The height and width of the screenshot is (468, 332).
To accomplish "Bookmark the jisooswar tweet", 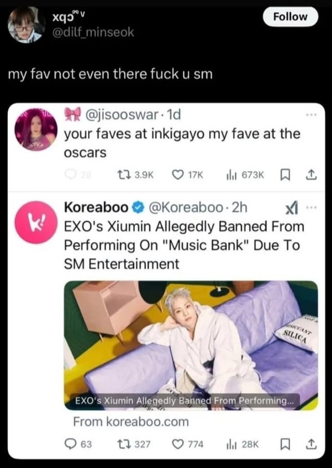I will [x=285, y=175].
